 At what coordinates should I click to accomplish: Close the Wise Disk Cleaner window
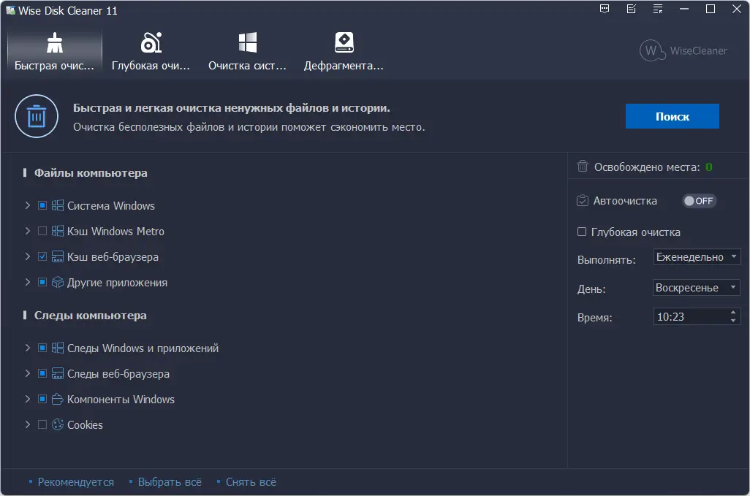pyautogui.click(x=737, y=9)
